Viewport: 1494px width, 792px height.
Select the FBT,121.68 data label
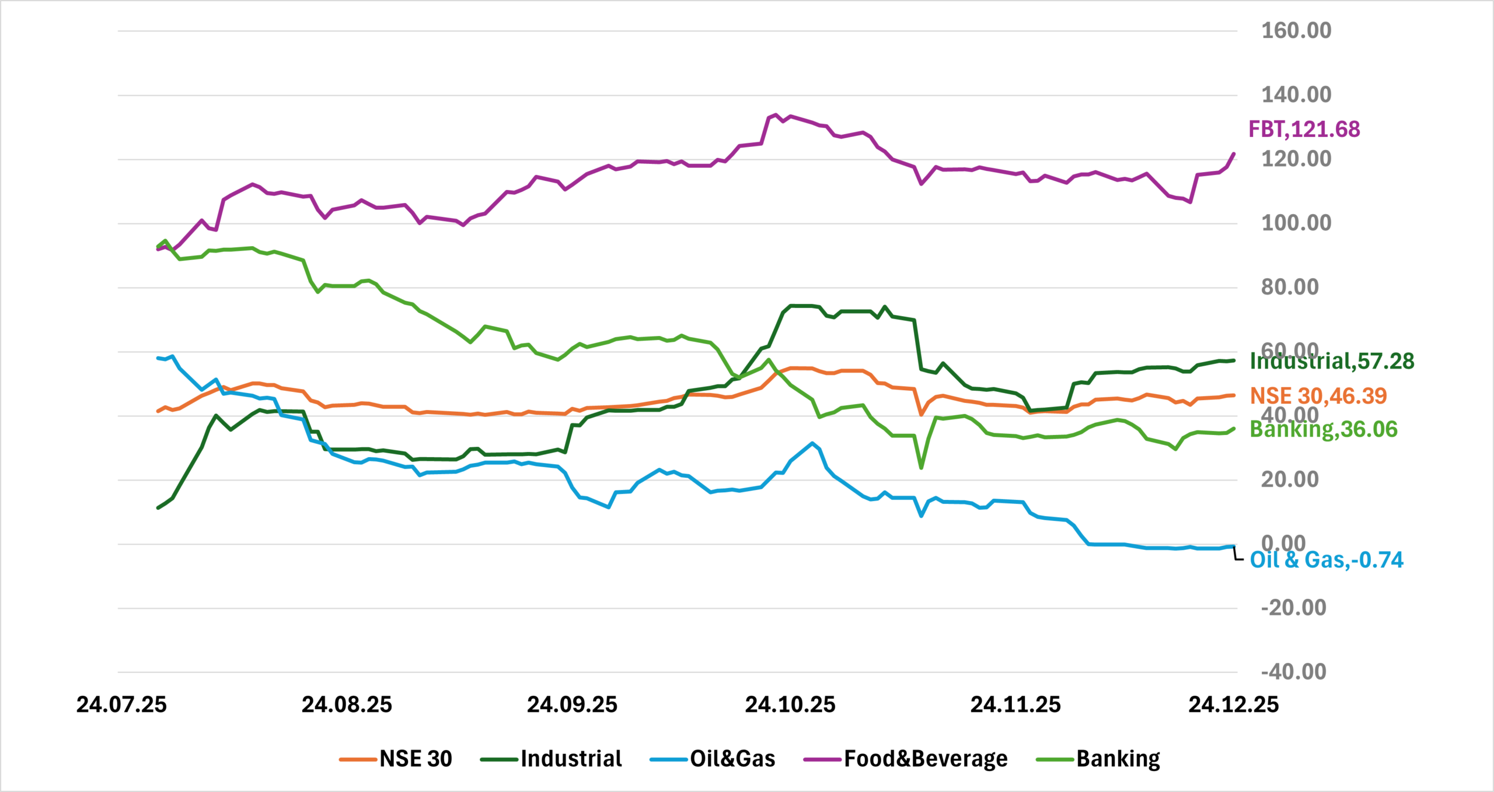point(1304,129)
